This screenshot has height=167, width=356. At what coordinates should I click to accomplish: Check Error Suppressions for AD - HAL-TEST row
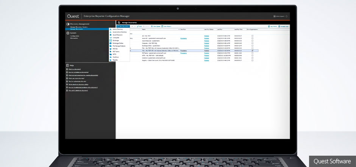click(x=253, y=36)
